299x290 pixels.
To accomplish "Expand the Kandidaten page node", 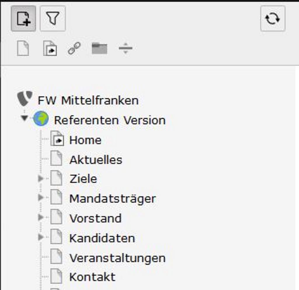I will [40, 237].
